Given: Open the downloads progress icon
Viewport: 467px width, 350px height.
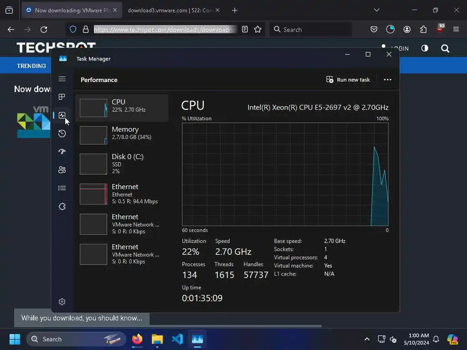Looking at the screenshot, I should (x=390, y=29).
